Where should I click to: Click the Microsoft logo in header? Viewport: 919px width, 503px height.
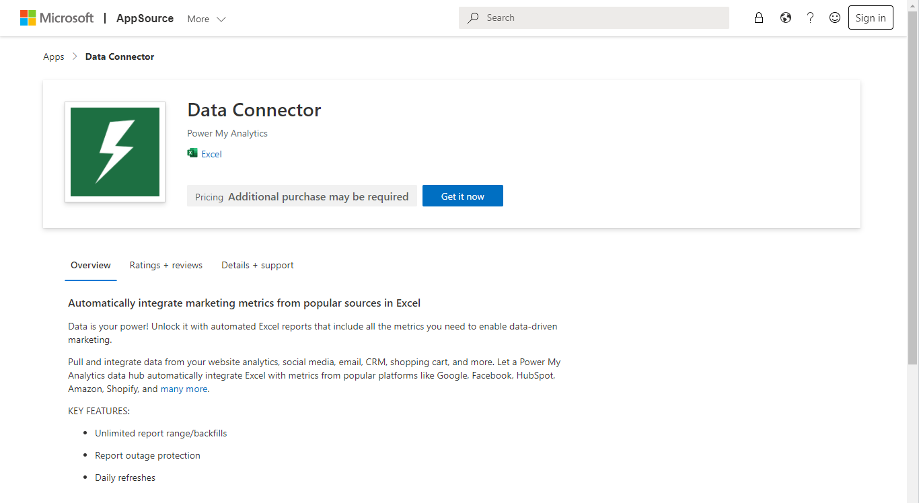[57, 18]
